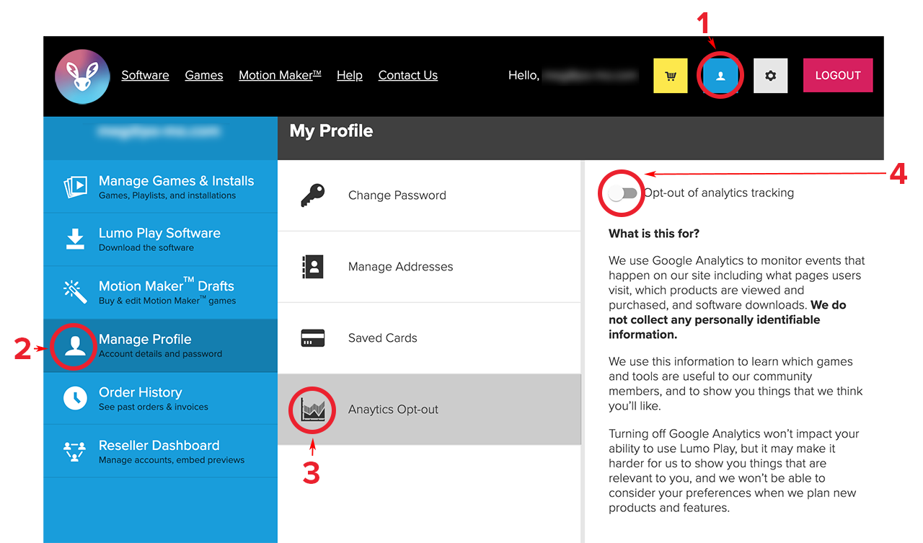Click the 'What is this for?' heading
This screenshot has height=543, width=923.
pyautogui.click(x=654, y=234)
